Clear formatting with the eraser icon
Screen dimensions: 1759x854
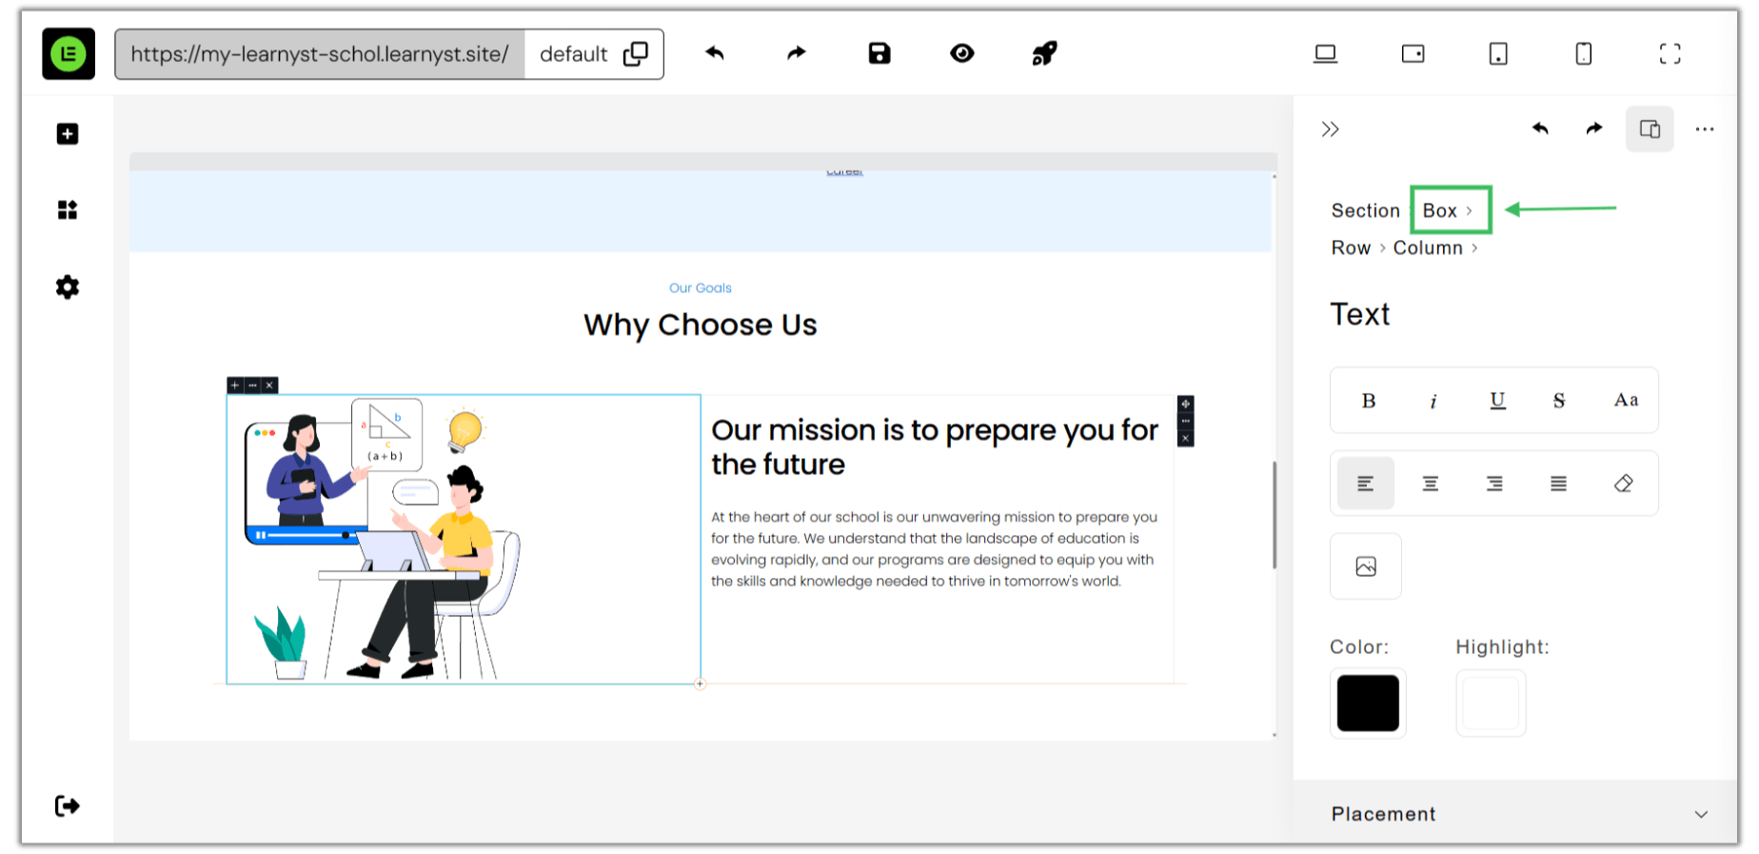(1624, 484)
